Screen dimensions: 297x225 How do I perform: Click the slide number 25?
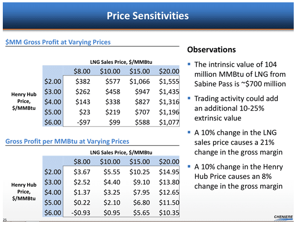(x=5, y=220)
